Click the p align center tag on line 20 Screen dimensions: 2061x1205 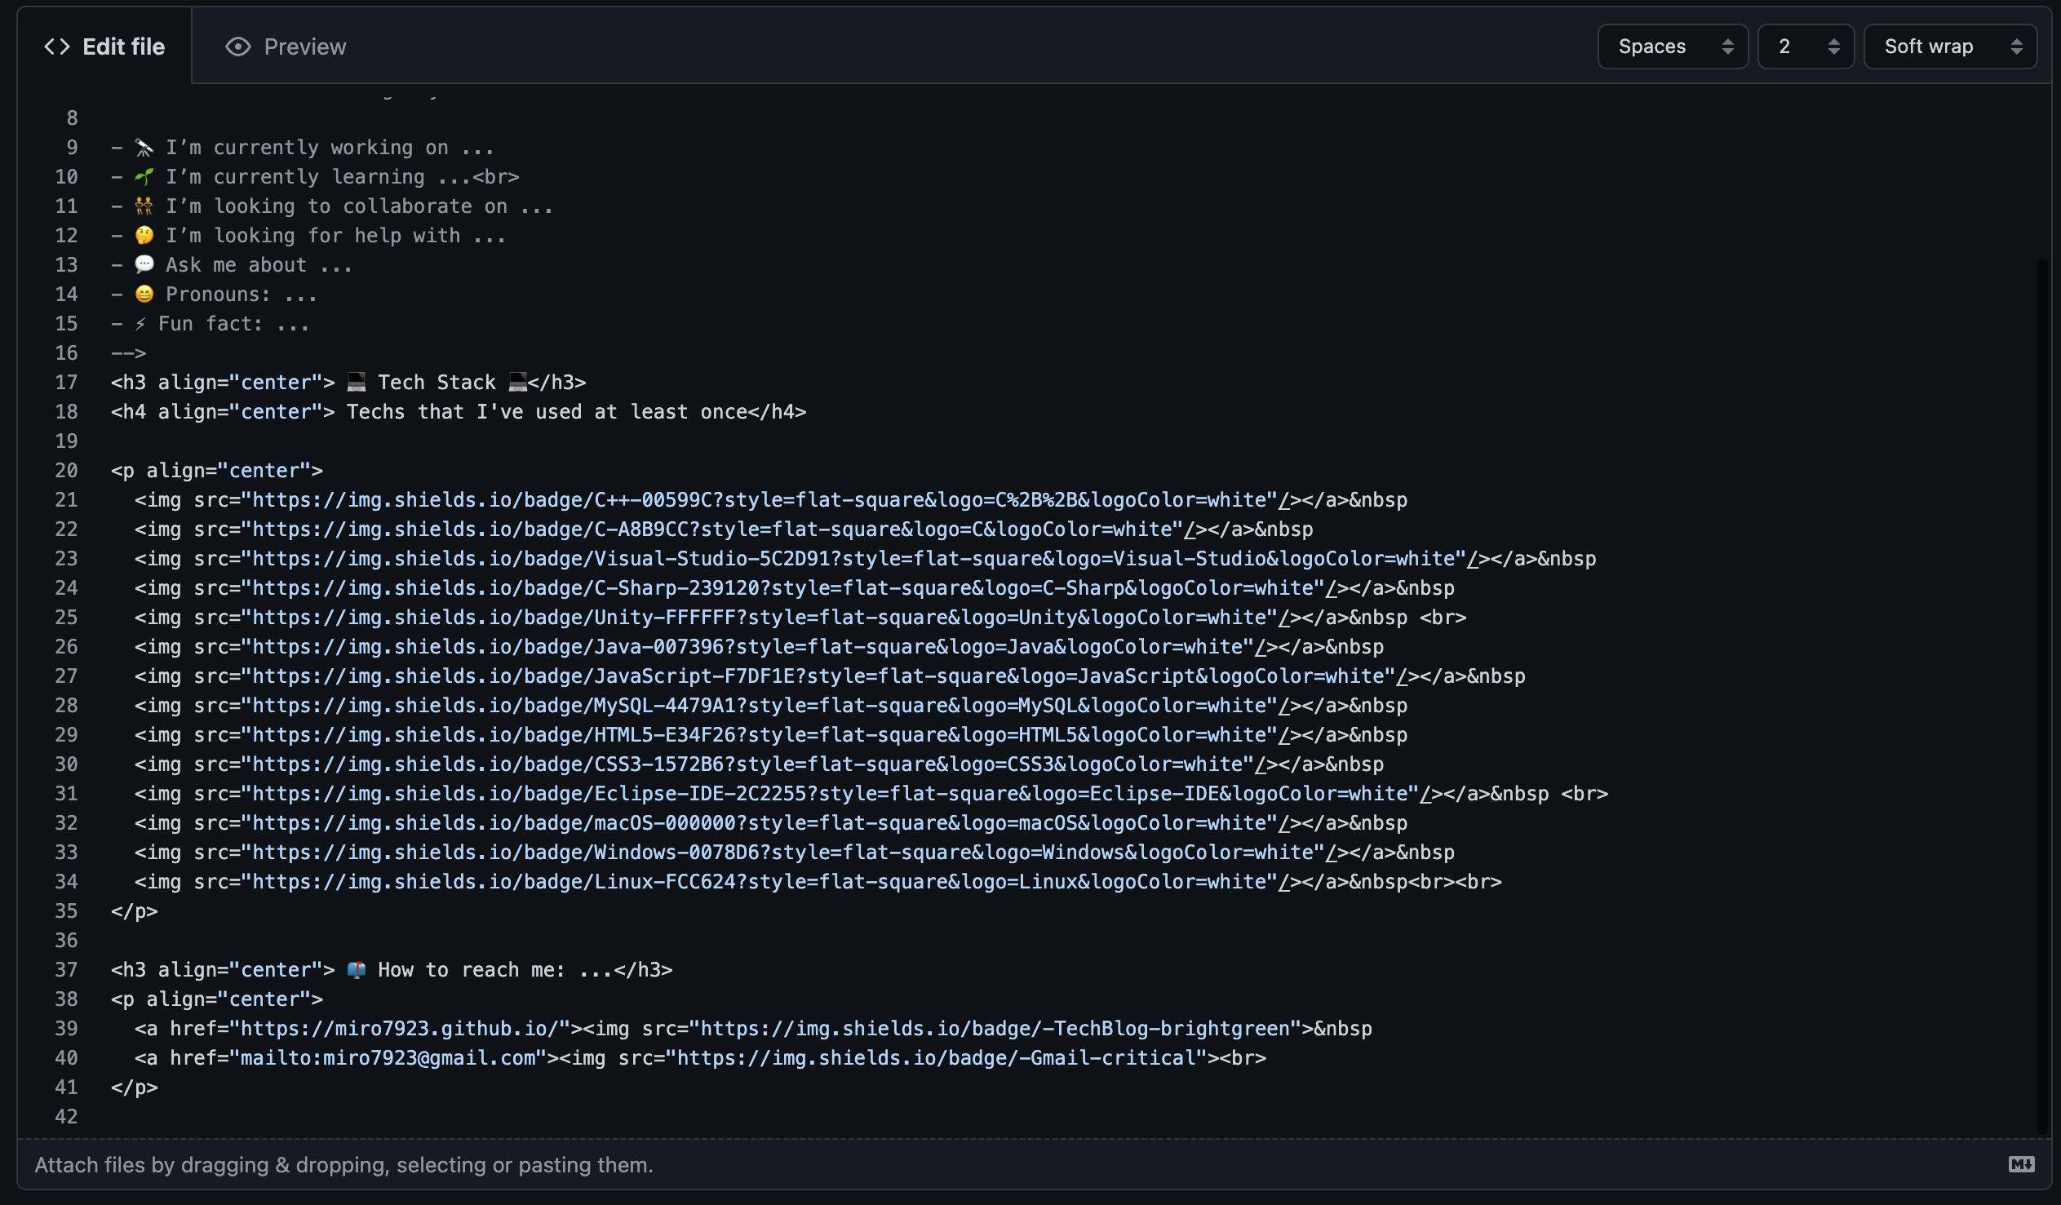[x=217, y=471]
